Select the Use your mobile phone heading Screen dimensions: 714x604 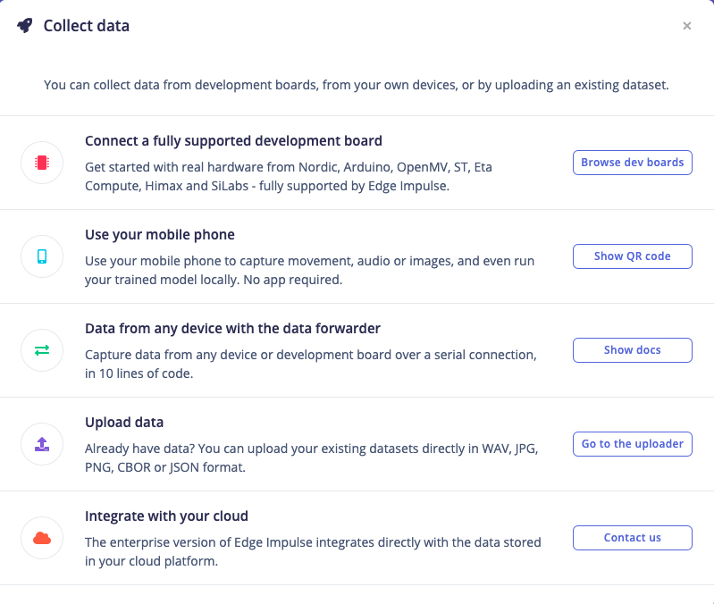pos(160,235)
